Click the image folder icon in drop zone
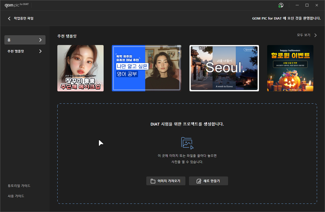This screenshot has height=212, width=325. (187, 143)
